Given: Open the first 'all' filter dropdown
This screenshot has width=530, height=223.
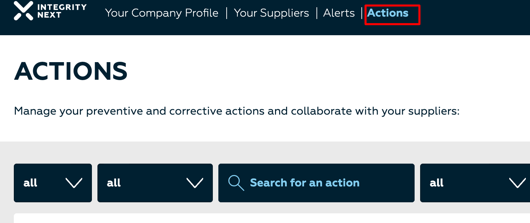Looking at the screenshot, I should [x=53, y=183].
